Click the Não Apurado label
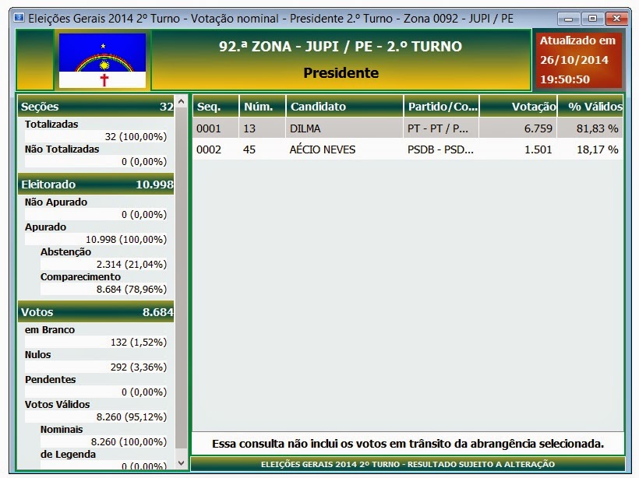Image resolution: width=639 pixels, height=478 pixels. (56, 202)
